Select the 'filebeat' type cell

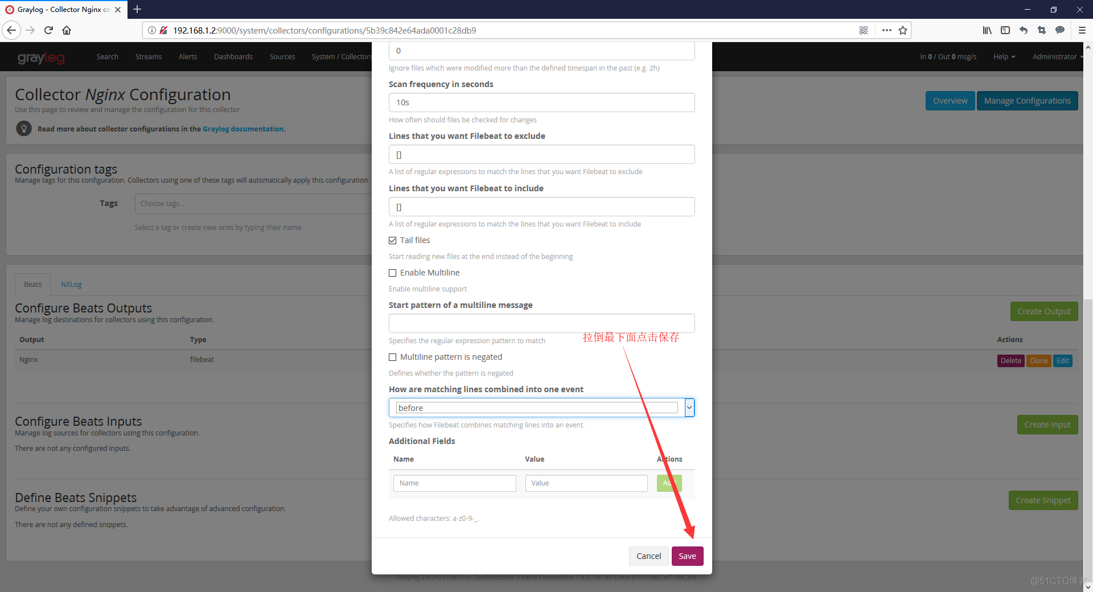202,360
